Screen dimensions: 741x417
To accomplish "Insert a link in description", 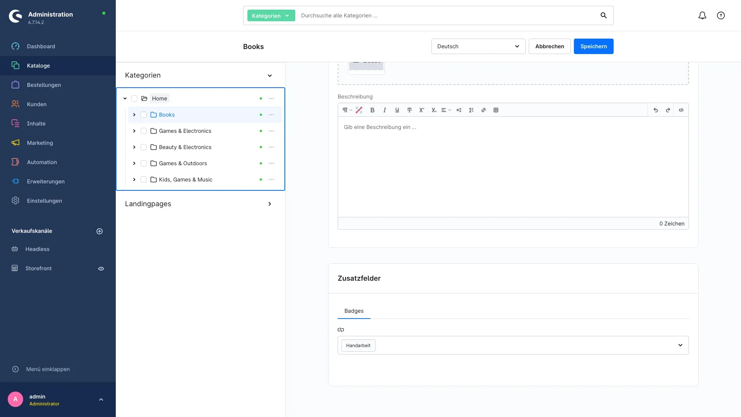I will click(x=484, y=110).
